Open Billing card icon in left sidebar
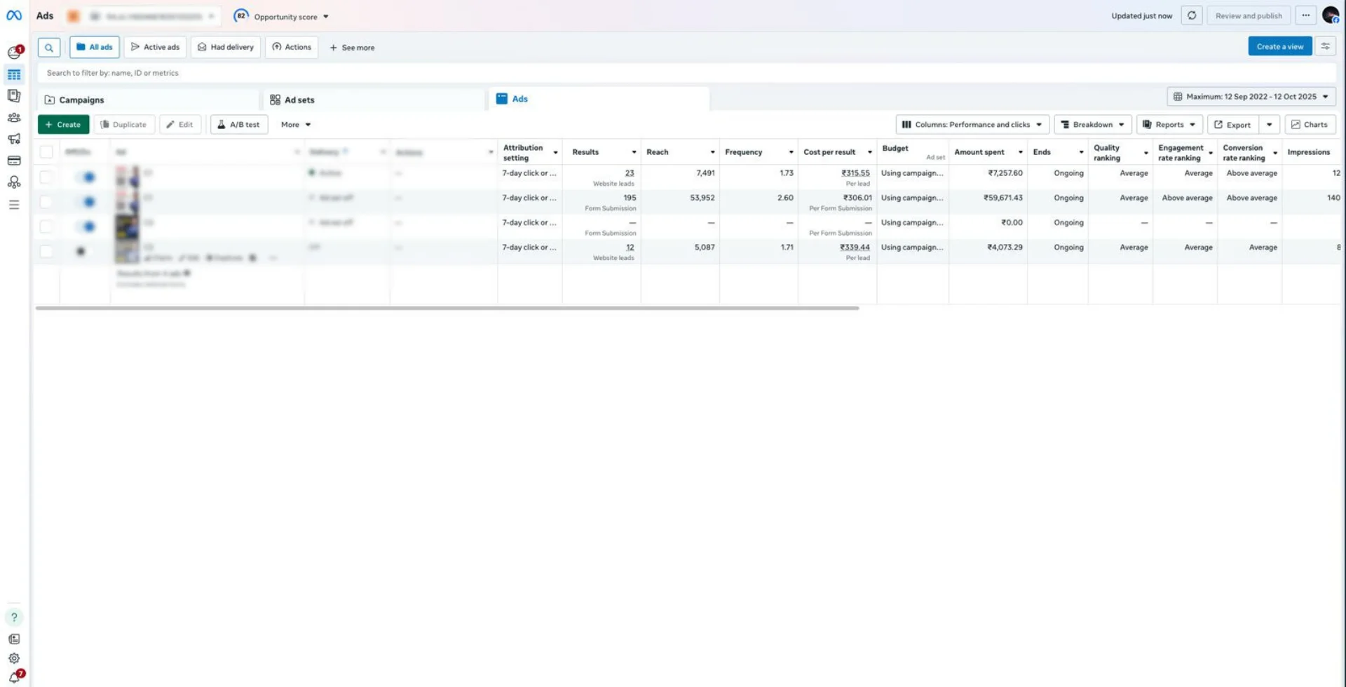Viewport: 1346px width, 687px height. pos(14,161)
